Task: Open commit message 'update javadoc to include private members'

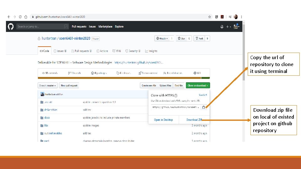Action: coord(106,118)
